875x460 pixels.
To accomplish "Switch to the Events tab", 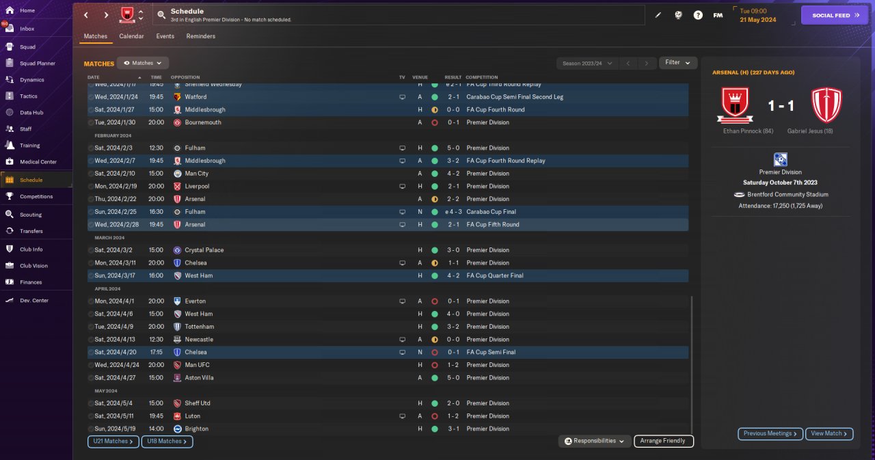I will click(x=165, y=36).
